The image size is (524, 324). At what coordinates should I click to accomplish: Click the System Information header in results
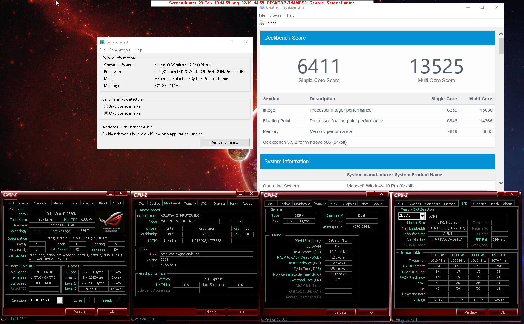[x=378, y=161]
